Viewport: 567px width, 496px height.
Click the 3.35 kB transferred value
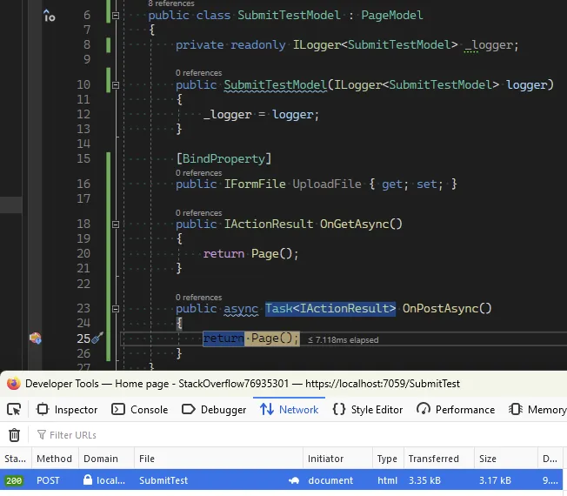(x=425, y=480)
